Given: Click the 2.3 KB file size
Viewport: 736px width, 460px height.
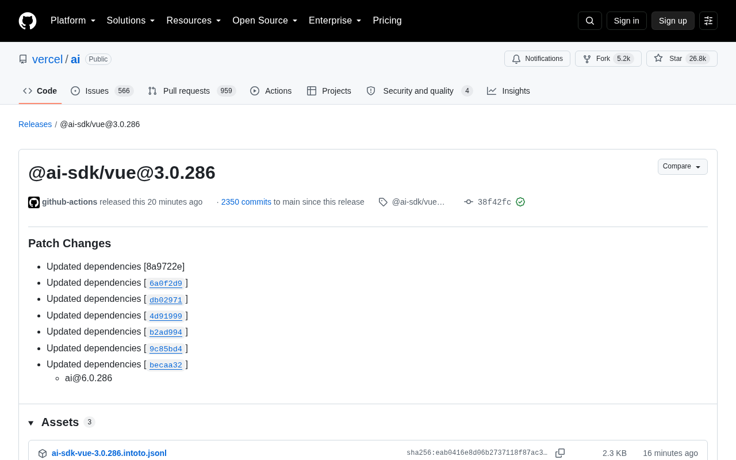Looking at the screenshot, I should click(615, 453).
